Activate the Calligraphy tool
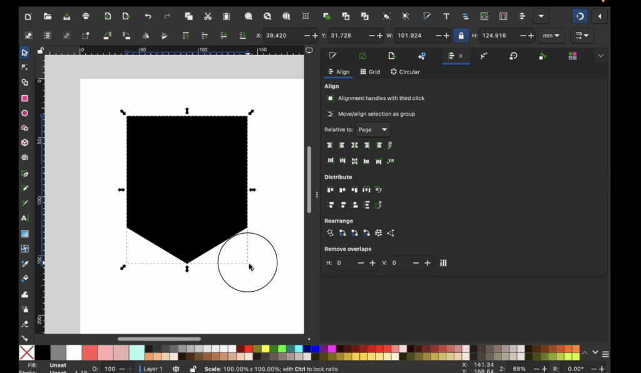 pyautogui.click(x=24, y=203)
